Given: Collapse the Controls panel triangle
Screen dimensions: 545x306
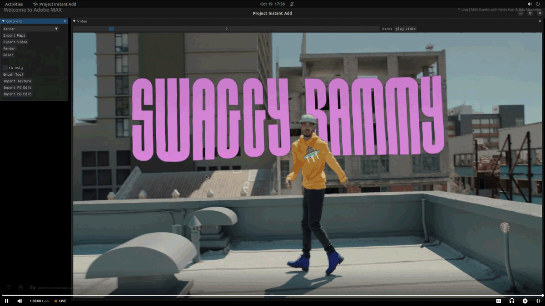Looking at the screenshot, I should [x=3, y=21].
